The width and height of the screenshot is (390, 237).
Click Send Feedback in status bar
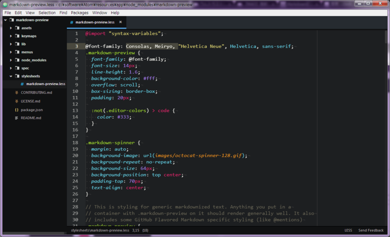371,230
